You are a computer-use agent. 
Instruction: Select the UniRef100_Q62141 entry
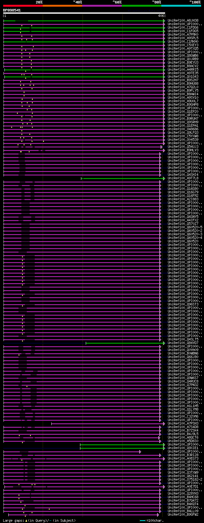183,476
